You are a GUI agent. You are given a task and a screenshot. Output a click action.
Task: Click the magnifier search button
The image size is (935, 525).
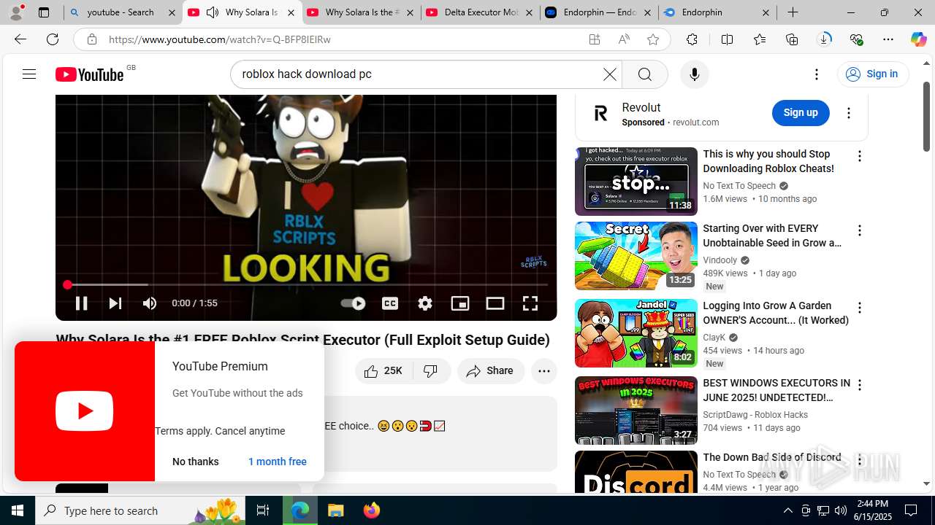tap(644, 74)
